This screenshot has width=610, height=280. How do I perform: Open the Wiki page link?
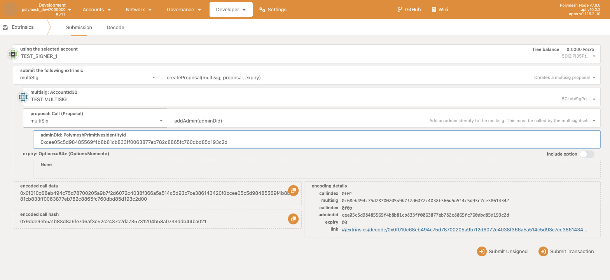pos(440,10)
